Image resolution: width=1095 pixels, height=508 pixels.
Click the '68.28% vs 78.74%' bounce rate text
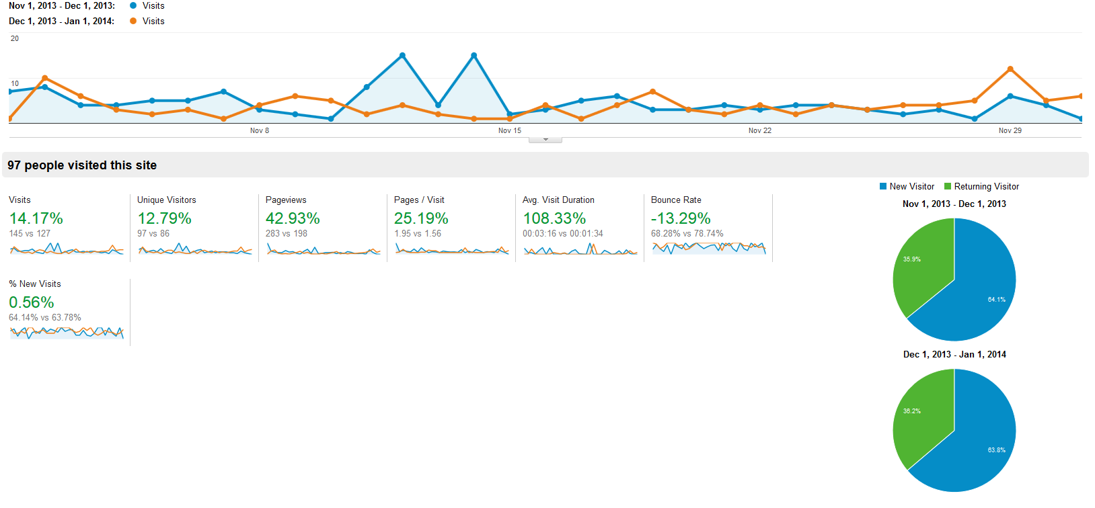click(687, 233)
